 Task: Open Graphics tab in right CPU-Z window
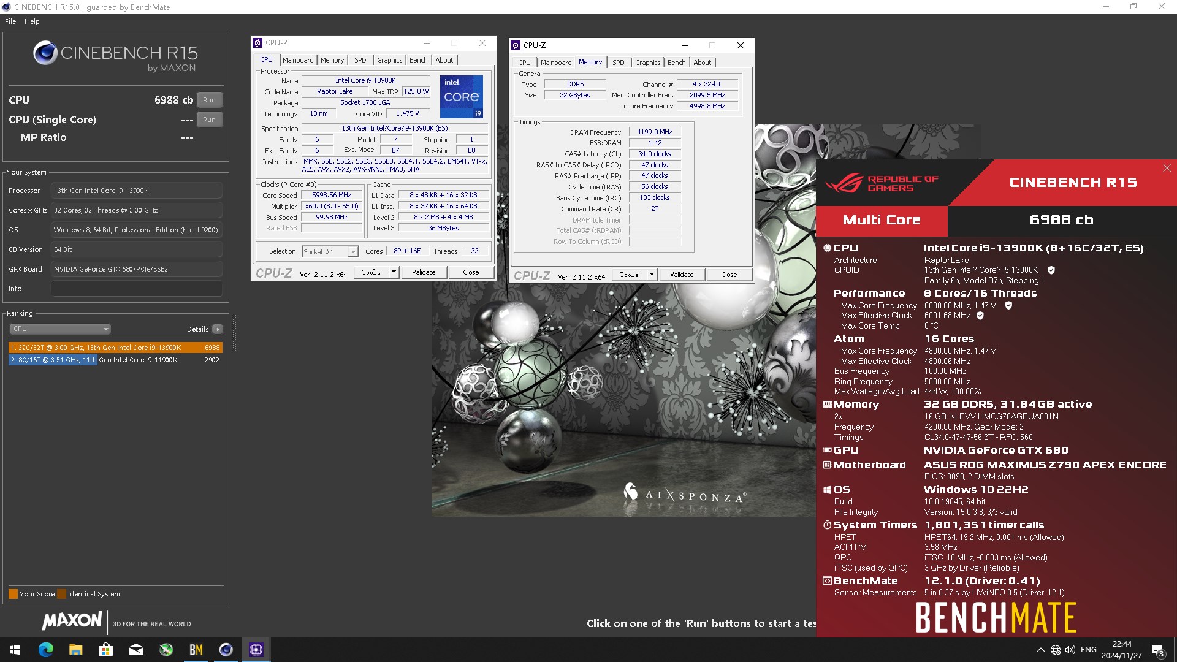pyautogui.click(x=648, y=63)
